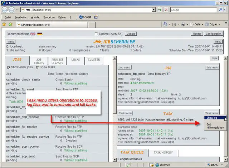The height and width of the screenshot is (168, 229).
Task: Open the address bar dropdown arrow
Action: pos(154,10)
